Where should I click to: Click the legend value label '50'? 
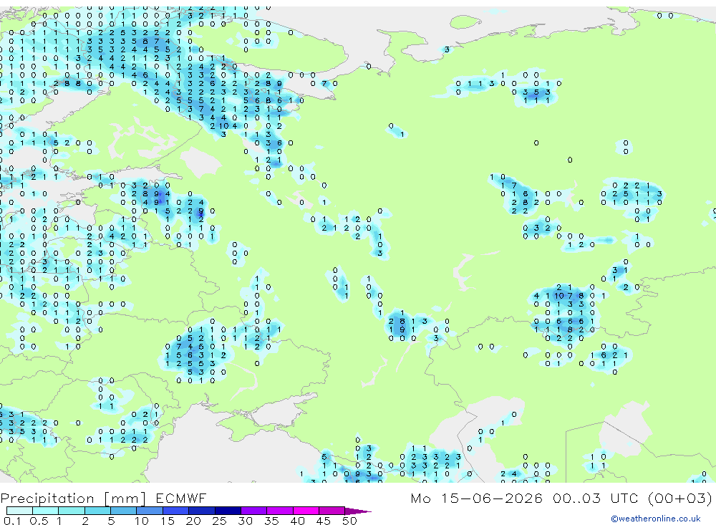349,521
